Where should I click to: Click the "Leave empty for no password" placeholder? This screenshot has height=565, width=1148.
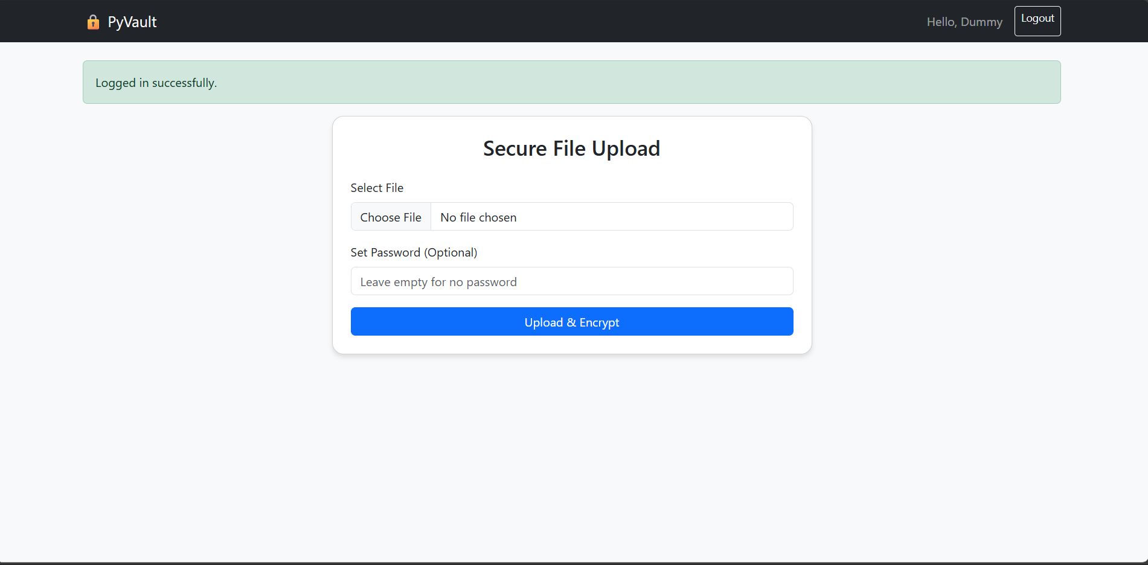pyautogui.click(x=438, y=282)
